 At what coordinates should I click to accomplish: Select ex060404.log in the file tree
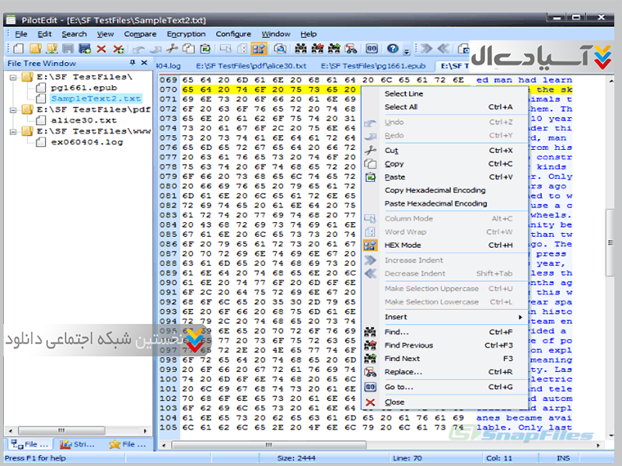tap(86, 142)
